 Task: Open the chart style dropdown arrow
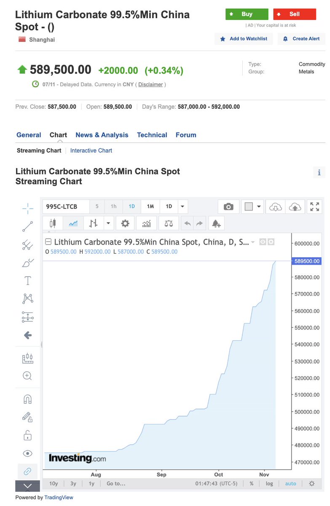click(108, 223)
